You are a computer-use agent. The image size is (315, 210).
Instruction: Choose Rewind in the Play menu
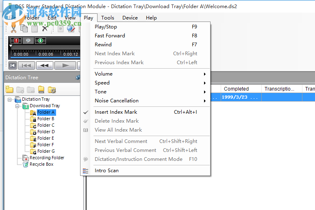coord(146,45)
